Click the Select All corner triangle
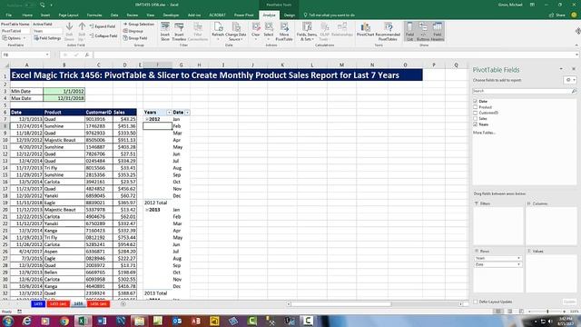The image size is (581, 327). point(6,64)
